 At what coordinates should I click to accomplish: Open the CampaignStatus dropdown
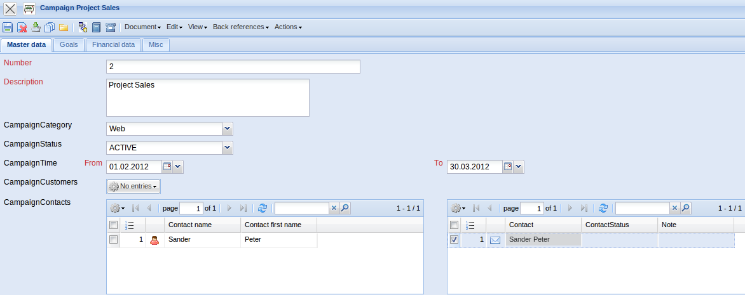tap(228, 148)
